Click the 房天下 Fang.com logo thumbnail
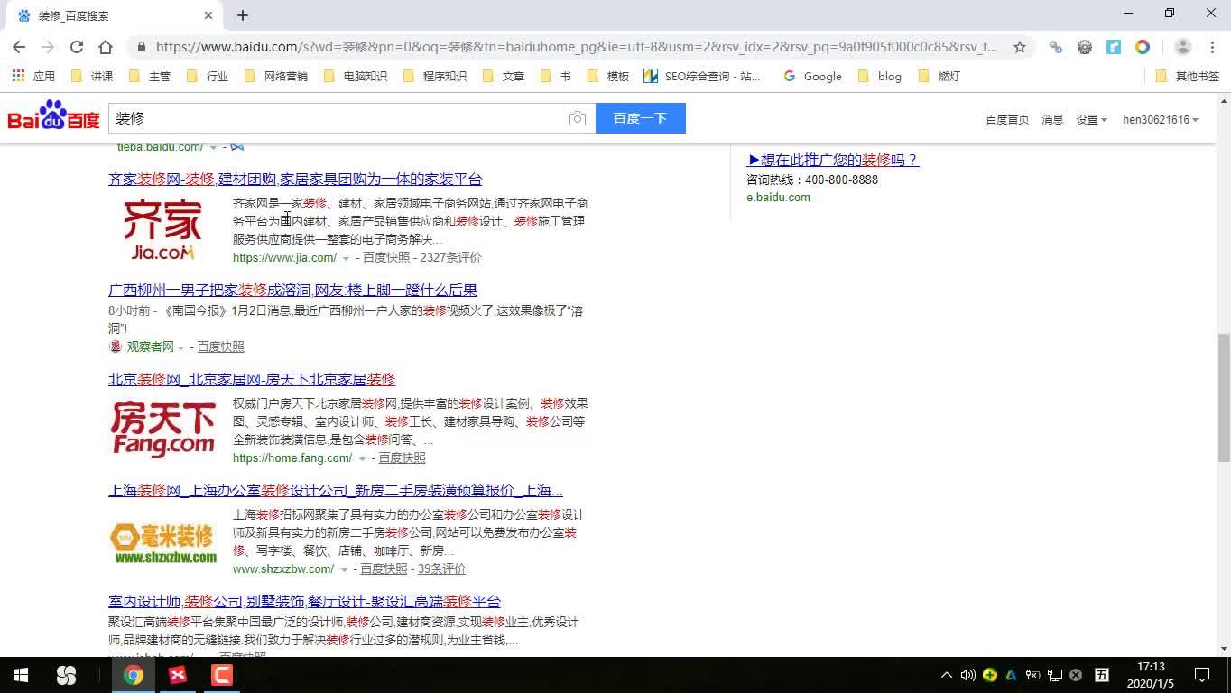The width and height of the screenshot is (1231, 693). pyautogui.click(x=162, y=430)
